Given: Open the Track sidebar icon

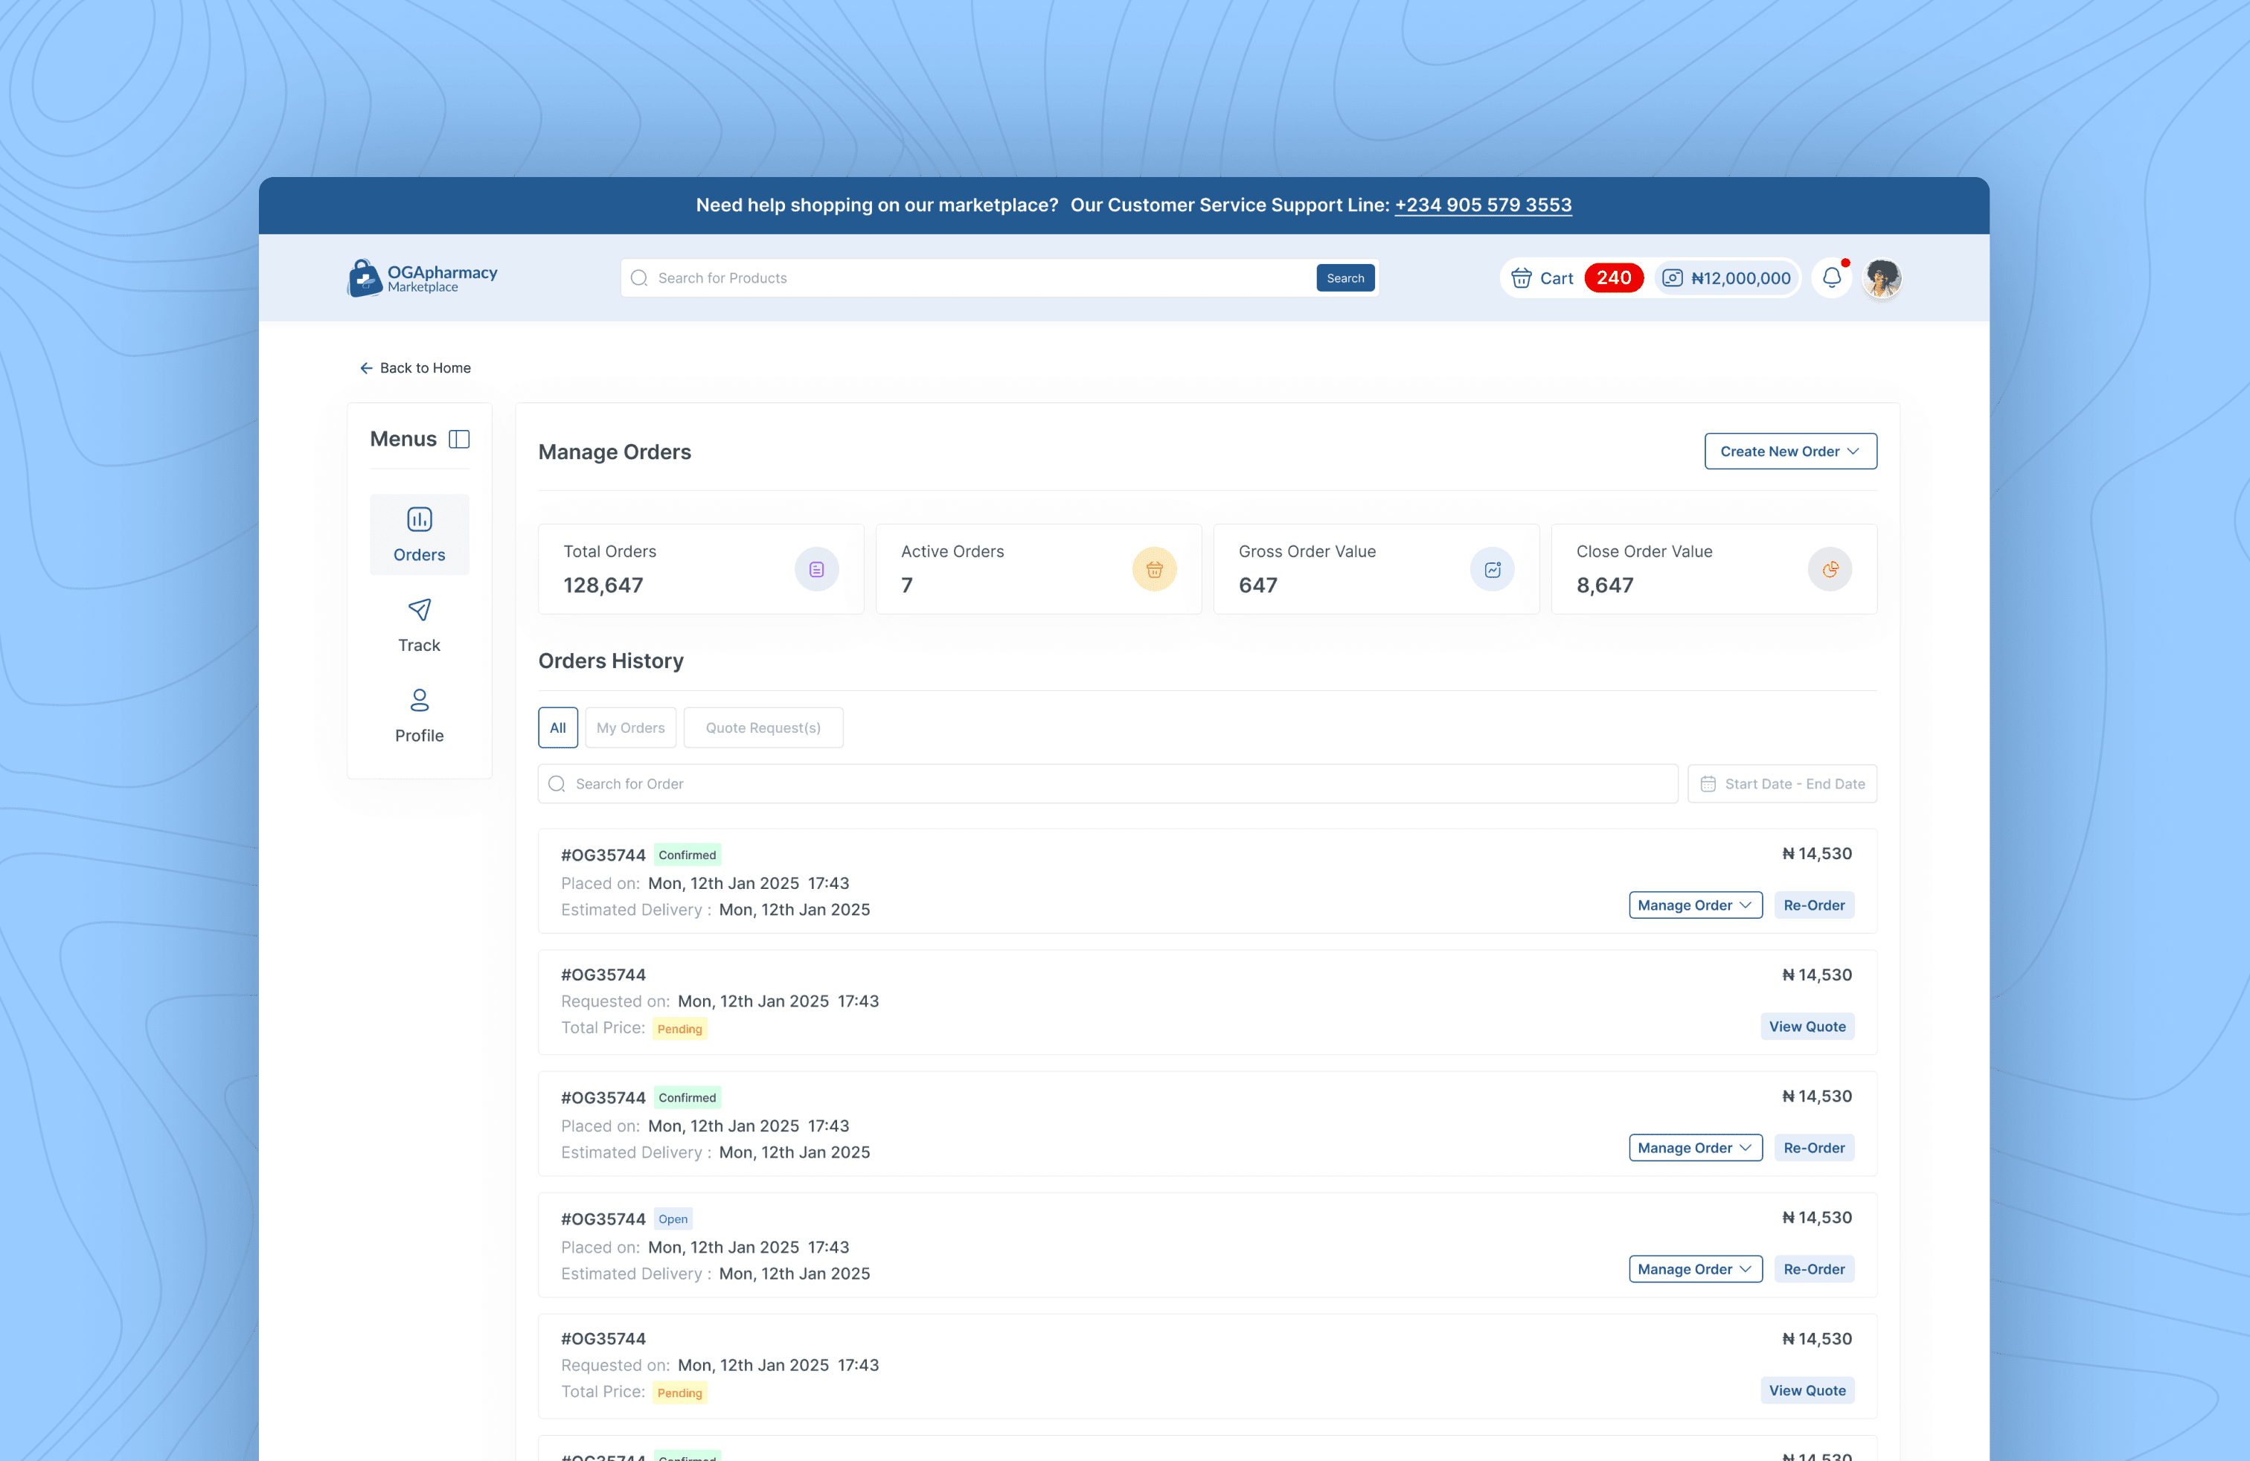Looking at the screenshot, I should coord(420,609).
